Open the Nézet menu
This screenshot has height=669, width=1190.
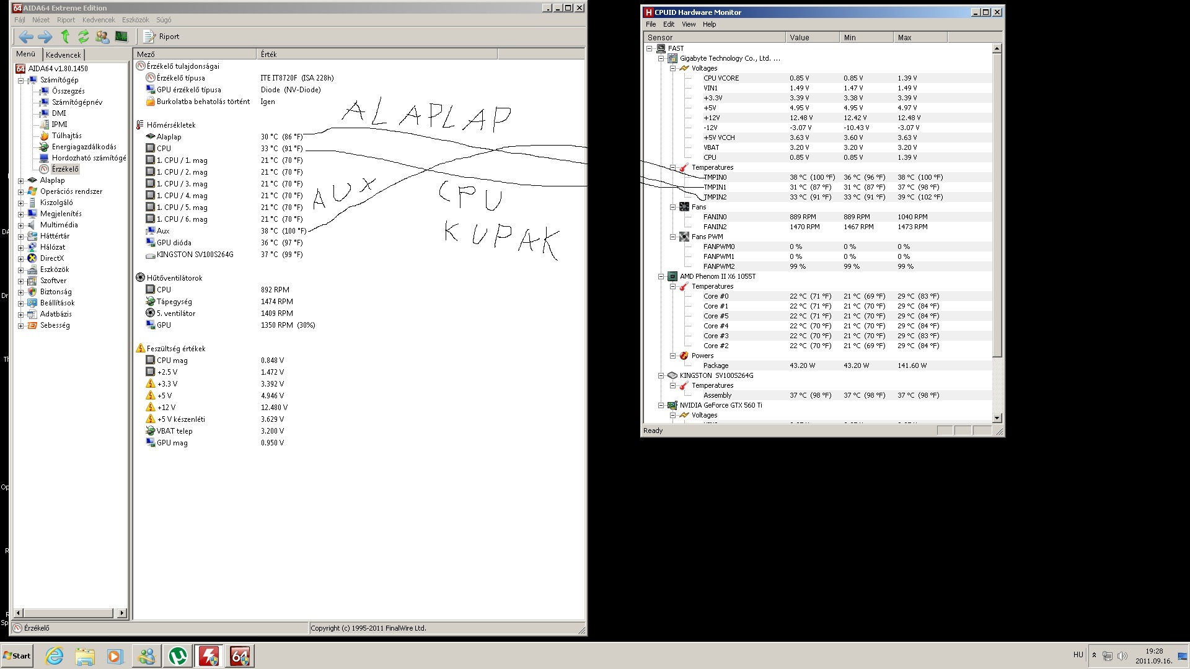coord(41,20)
